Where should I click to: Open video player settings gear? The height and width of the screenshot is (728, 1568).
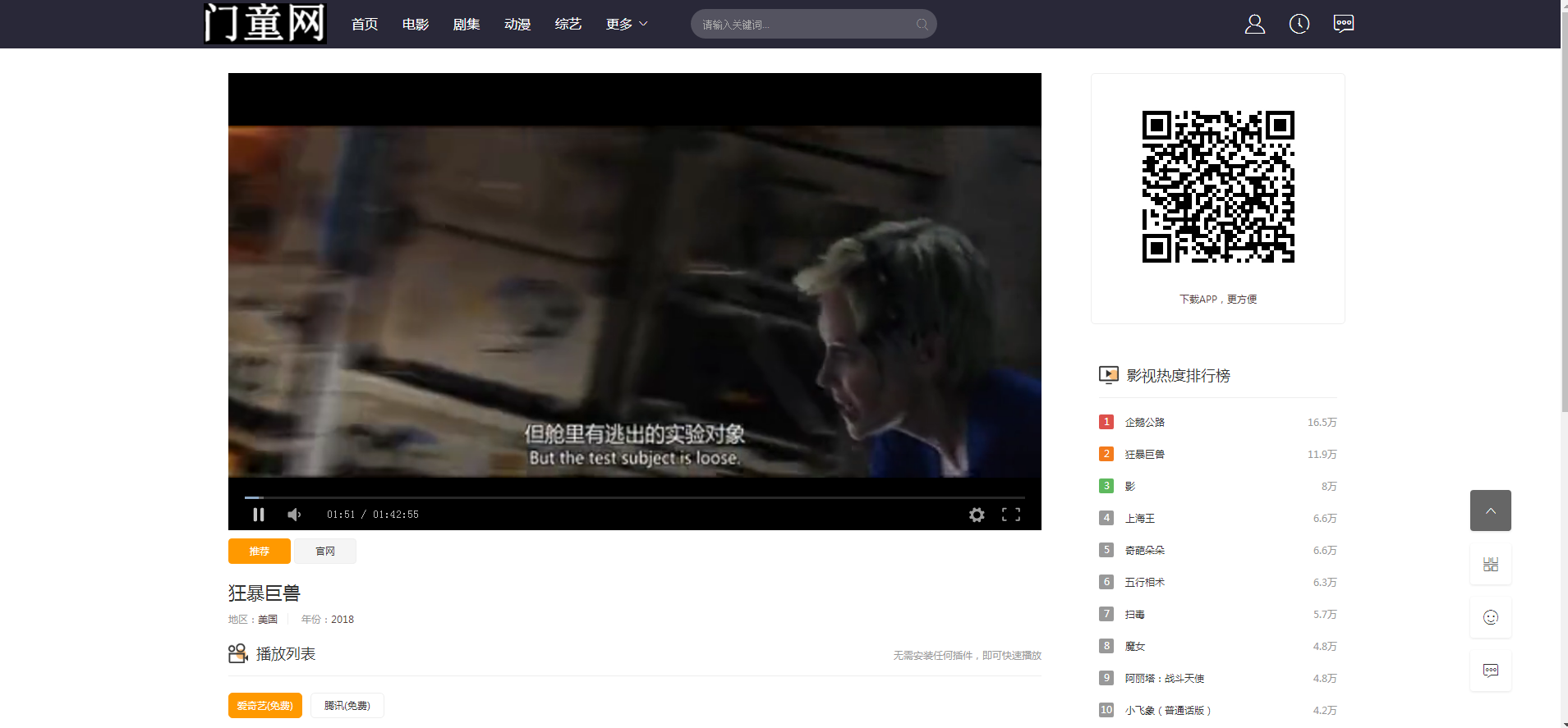[976, 515]
